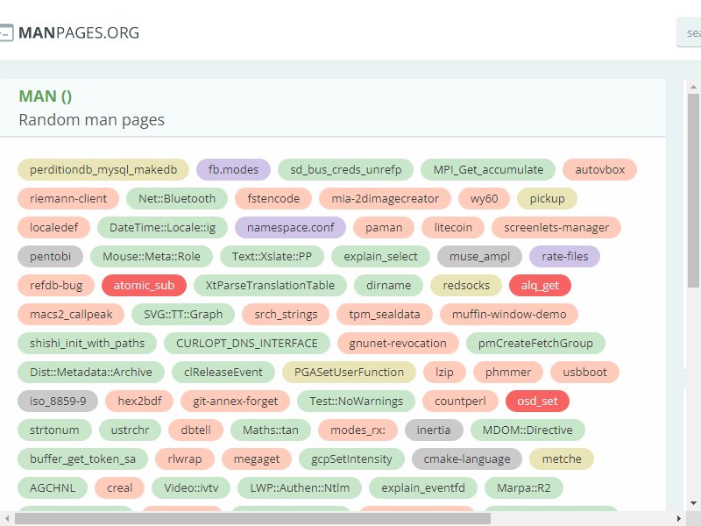Select the red atomic_sub tag
The width and height of the screenshot is (701, 526).
tap(144, 285)
